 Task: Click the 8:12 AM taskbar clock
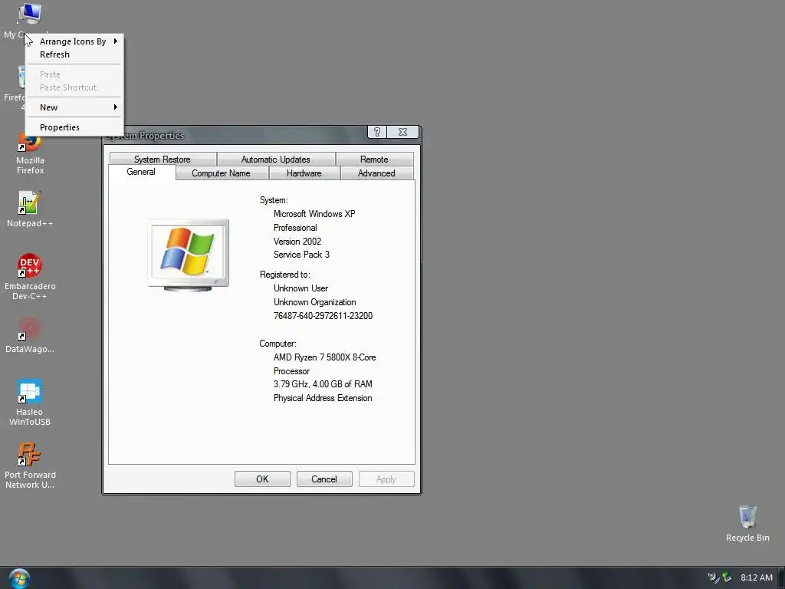click(757, 577)
